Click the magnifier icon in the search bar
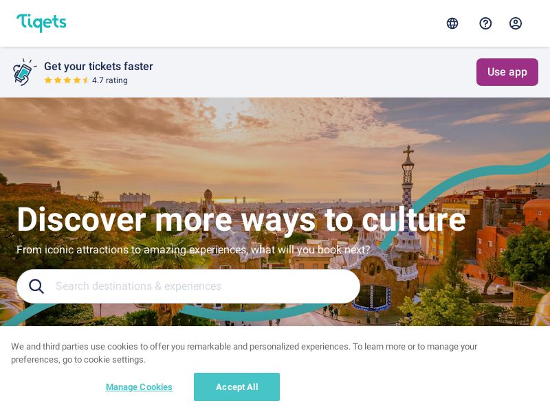Image resolution: width=550 pixels, height=412 pixels. click(36, 286)
